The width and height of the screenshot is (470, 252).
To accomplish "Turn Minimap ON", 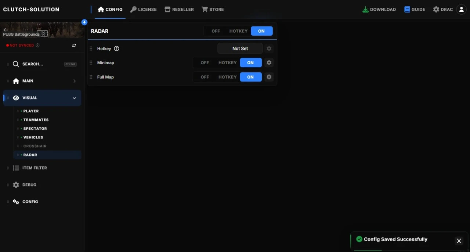I will 251,63.
